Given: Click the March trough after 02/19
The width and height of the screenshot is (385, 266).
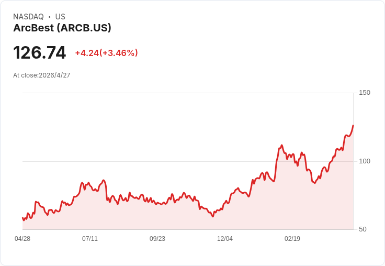Looking at the screenshot, I should point(315,183).
